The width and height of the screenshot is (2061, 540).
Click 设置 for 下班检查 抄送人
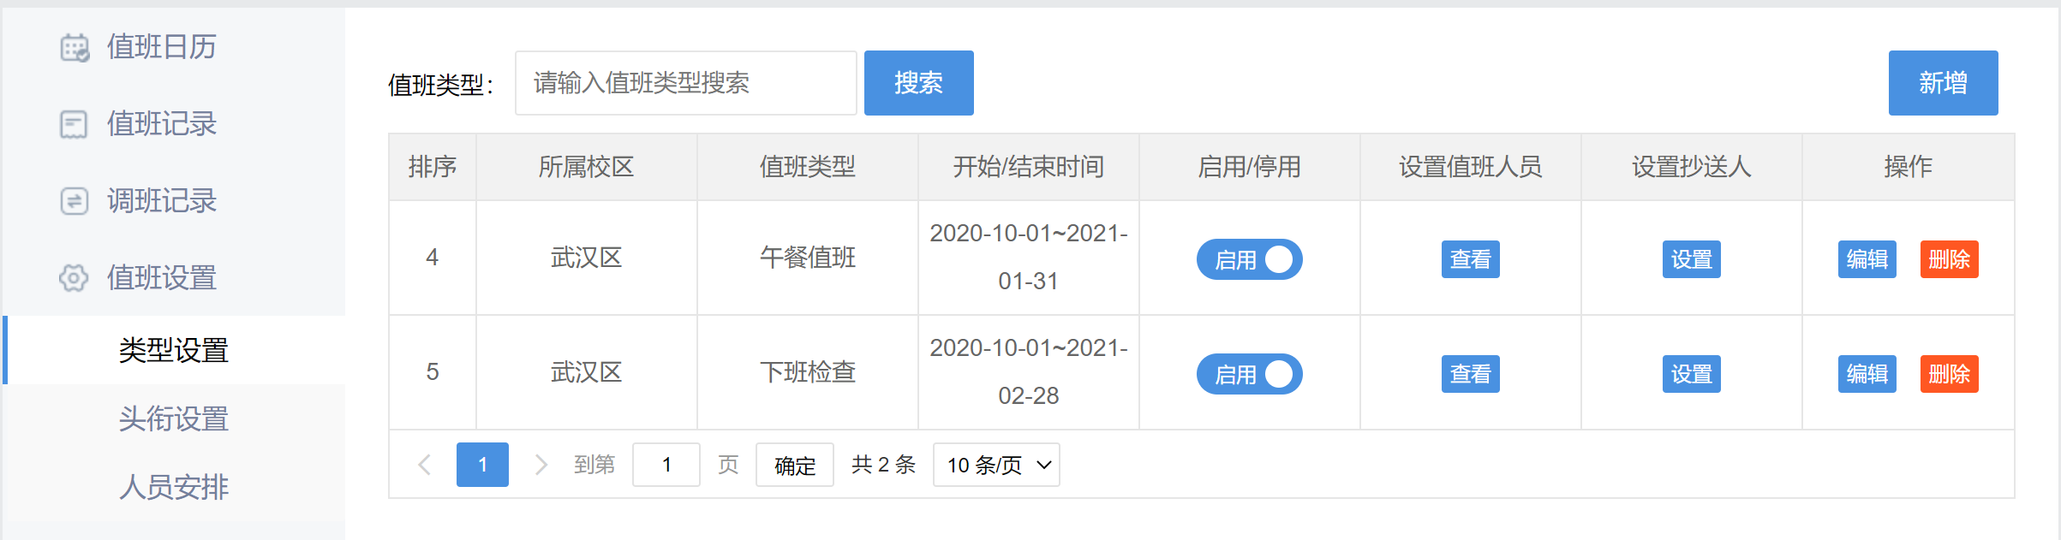1691,374
